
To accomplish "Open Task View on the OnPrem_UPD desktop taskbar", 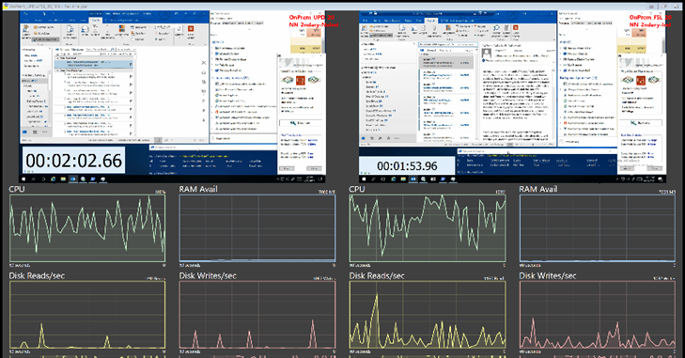I will click(x=43, y=179).
